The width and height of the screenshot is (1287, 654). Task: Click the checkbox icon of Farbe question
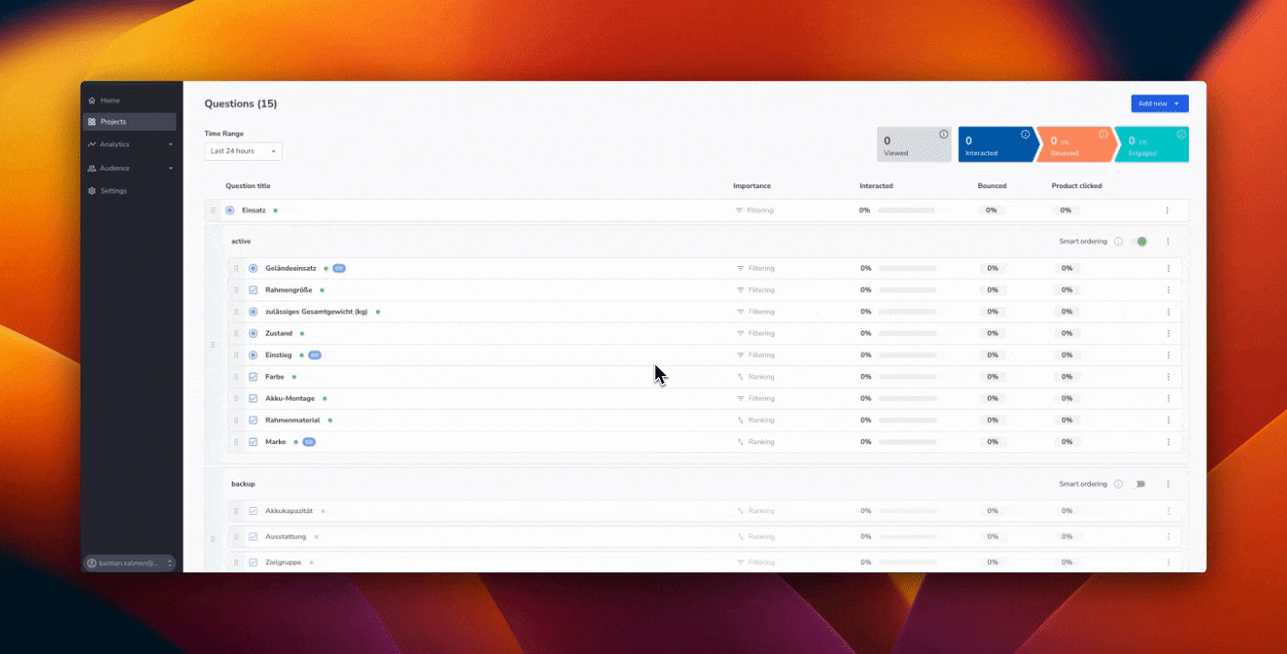254,377
